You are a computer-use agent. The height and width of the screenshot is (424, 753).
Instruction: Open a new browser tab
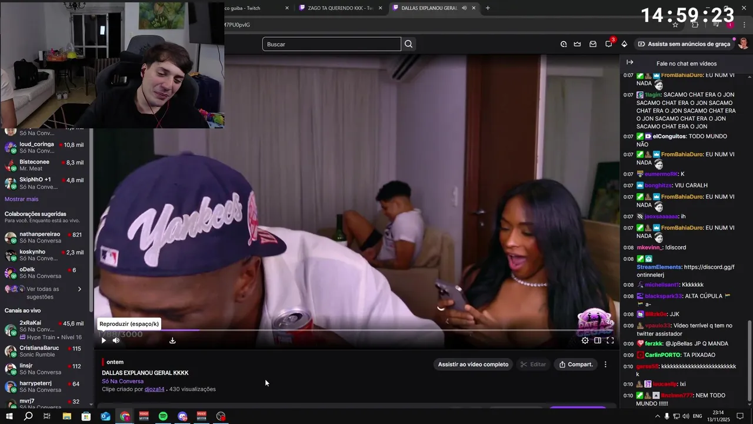(x=488, y=8)
